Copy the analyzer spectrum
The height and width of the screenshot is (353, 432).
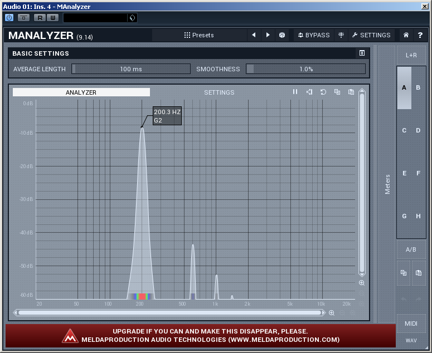(x=337, y=92)
